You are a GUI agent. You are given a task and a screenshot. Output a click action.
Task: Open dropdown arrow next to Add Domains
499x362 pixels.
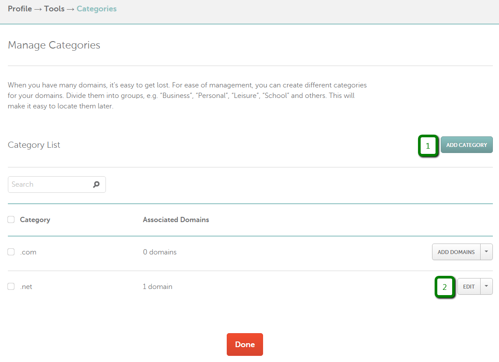click(486, 252)
